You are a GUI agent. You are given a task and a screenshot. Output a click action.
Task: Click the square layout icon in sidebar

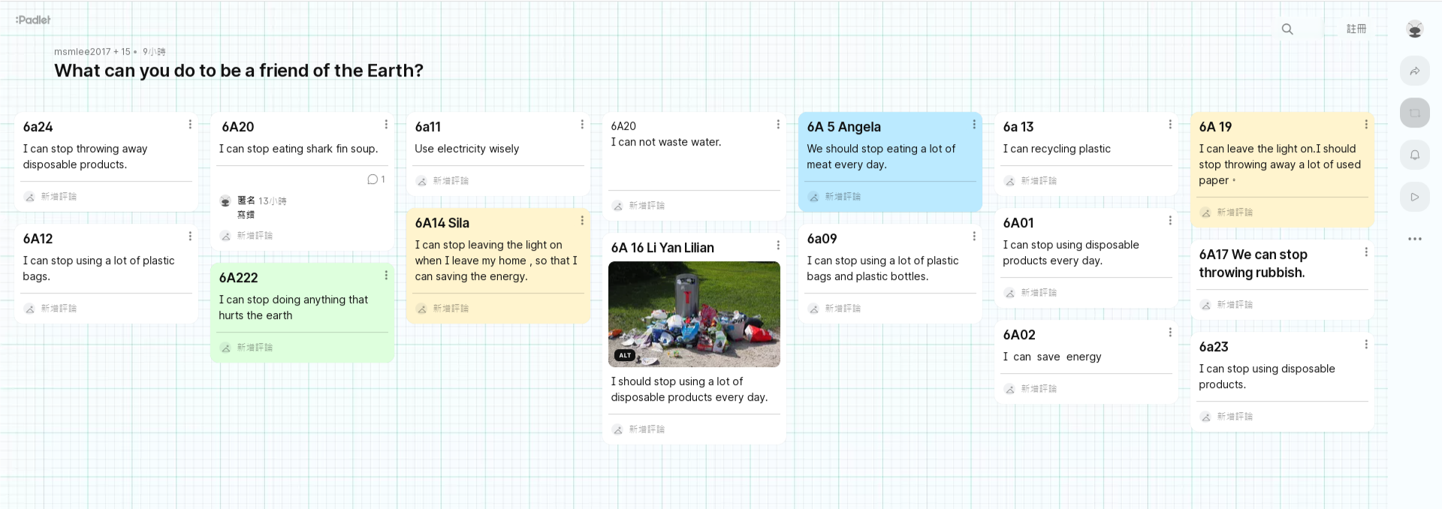(1414, 113)
